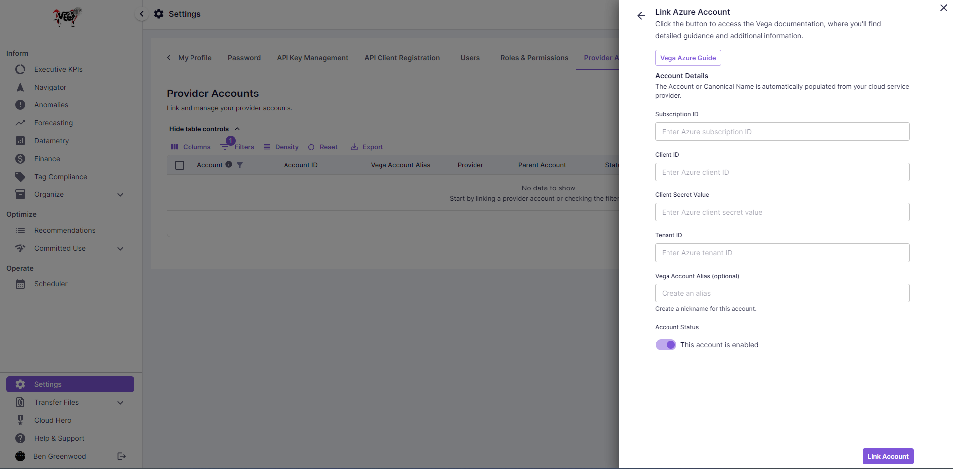Click the Help & Support question icon

click(x=20, y=438)
